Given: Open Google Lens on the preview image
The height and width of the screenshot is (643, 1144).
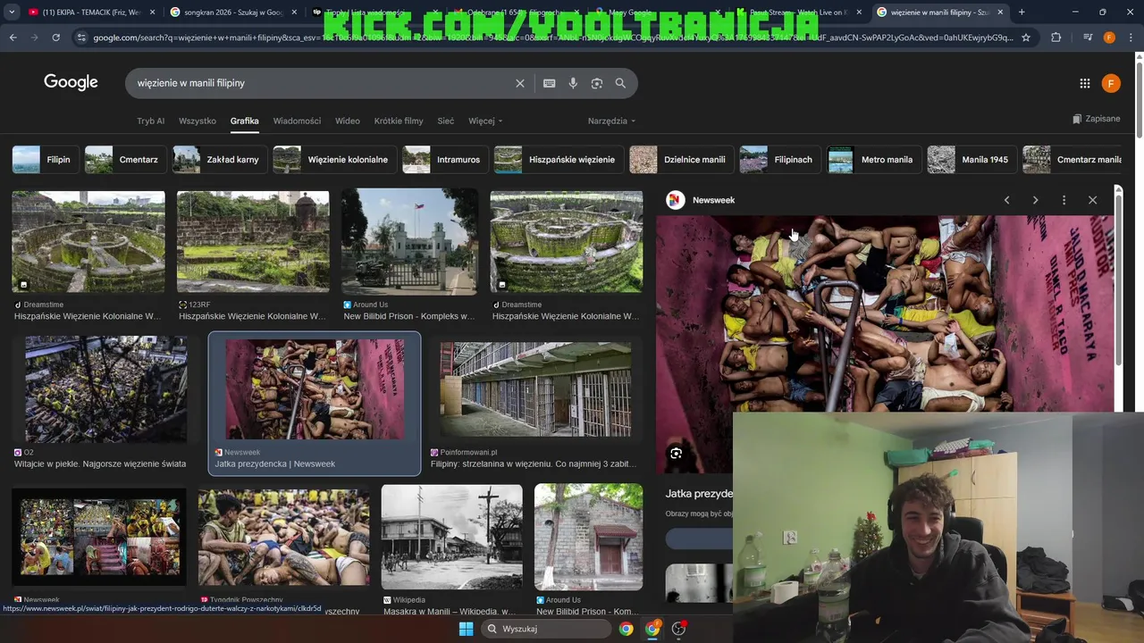Looking at the screenshot, I should point(676,453).
